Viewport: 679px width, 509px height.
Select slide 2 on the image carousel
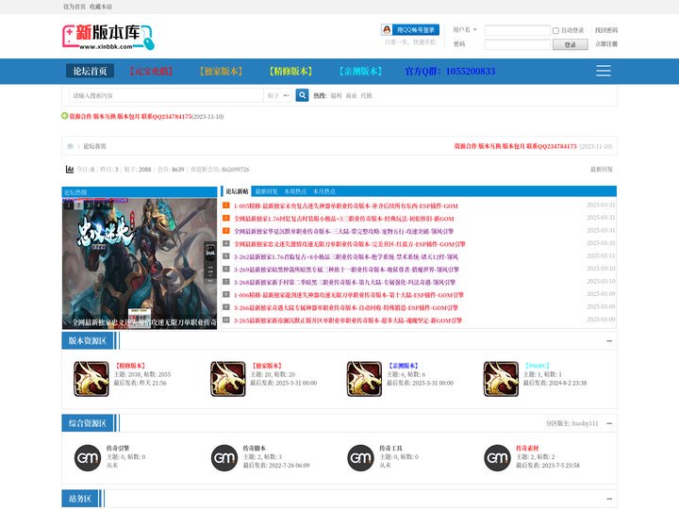[78, 205]
